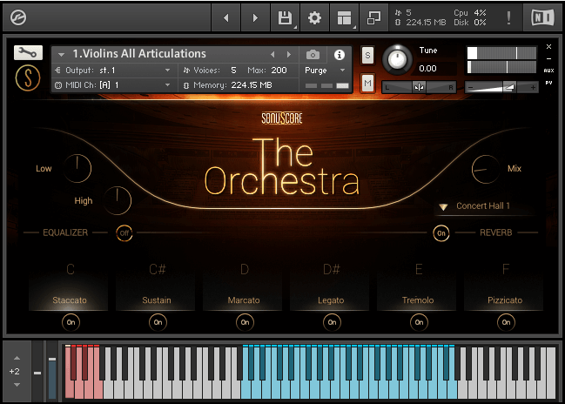Open instrument edit mode with wrench icon
Screen dimensions: 565x404
(x=28, y=52)
